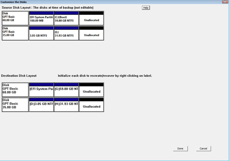The width and height of the screenshot is (229, 161).
Task: Select destination (G:) 59.88 GB partition
Action: tap(66, 90)
